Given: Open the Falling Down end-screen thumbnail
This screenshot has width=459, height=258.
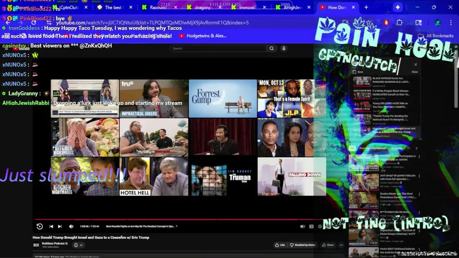Looking at the screenshot, I should click(292, 177).
